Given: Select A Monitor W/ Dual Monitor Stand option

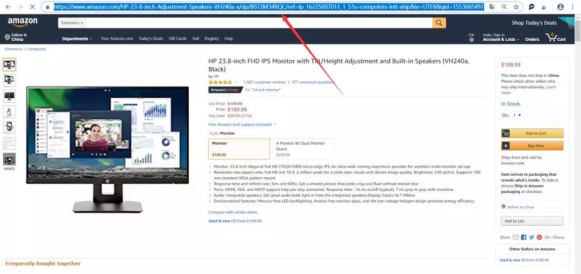Looking at the screenshot, I should point(303,149).
